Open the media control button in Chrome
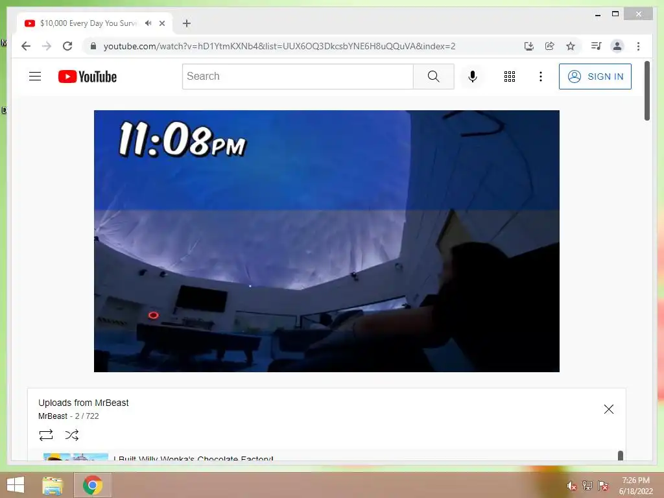Viewport: 664px width, 498px height. point(597,46)
